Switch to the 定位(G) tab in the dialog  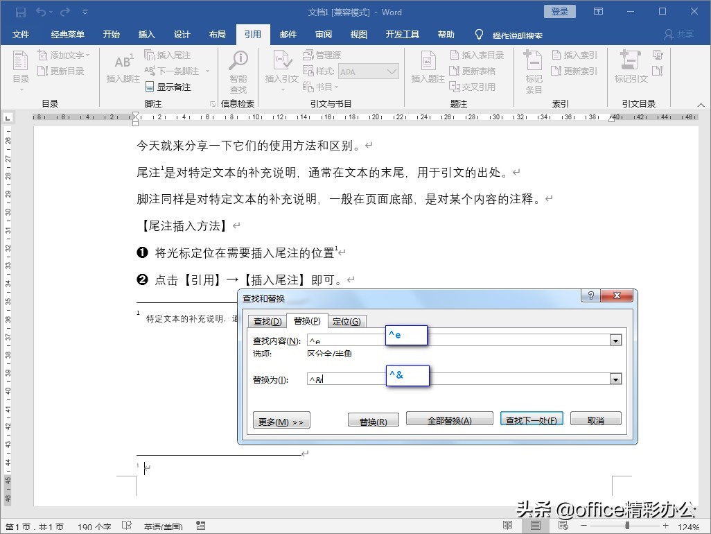[x=346, y=321]
